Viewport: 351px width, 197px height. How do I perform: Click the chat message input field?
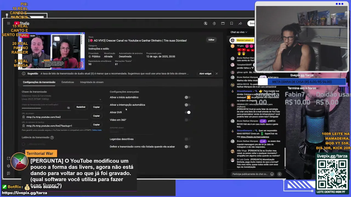250,174
